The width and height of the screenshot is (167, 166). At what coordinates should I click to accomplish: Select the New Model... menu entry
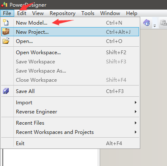click(x=70, y=23)
